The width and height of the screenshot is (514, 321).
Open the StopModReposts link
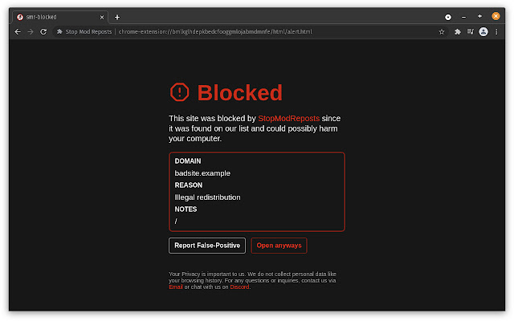pos(288,118)
